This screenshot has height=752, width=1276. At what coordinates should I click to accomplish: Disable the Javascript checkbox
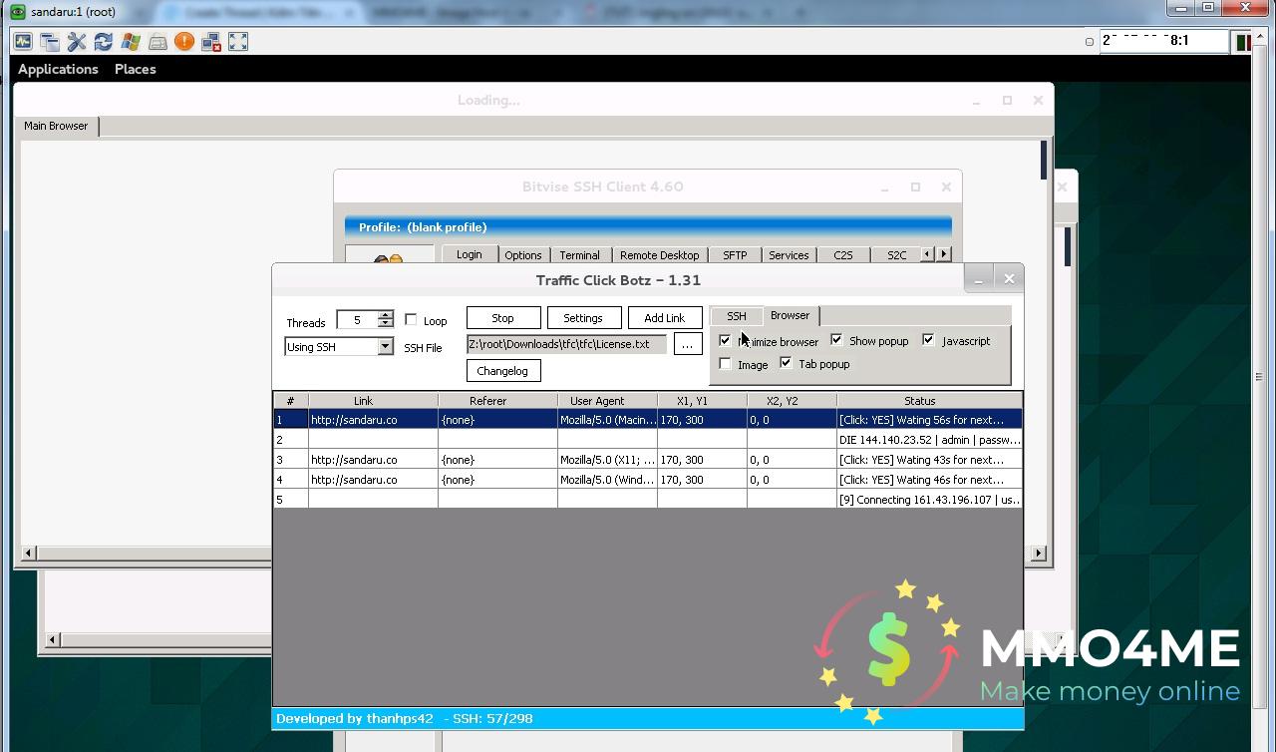(928, 340)
